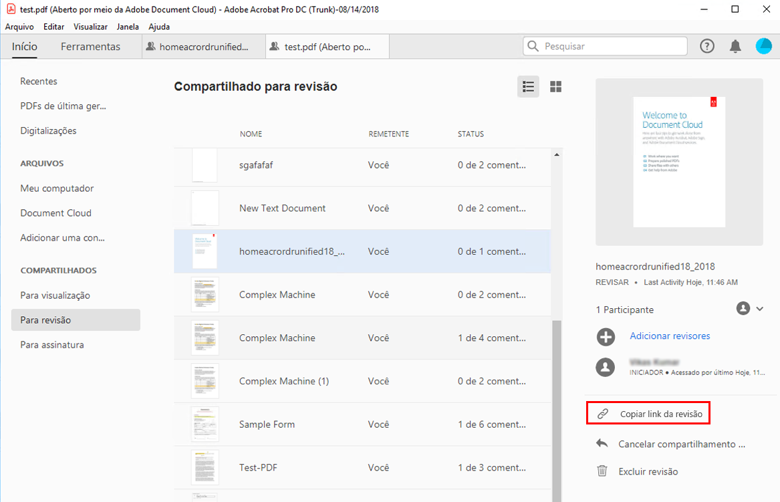The image size is (780, 502).
Task: Switch to grid thumbnail view icon
Action: (555, 87)
